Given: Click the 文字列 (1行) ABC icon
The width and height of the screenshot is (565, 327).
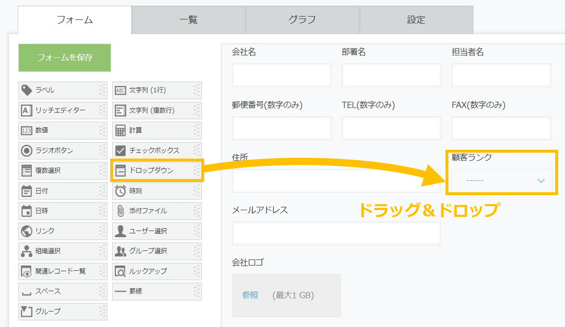Looking at the screenshot, I should (120, 90).
